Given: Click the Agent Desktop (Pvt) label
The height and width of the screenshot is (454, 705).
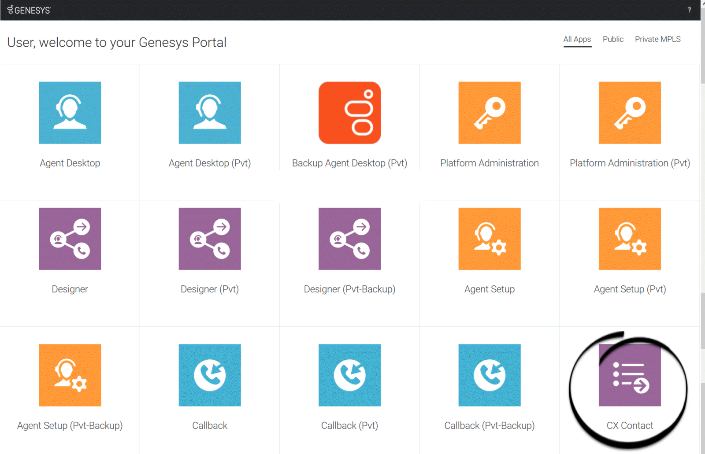Looking at the screenshot, I should pyautogui.click(x=210, y=163).
